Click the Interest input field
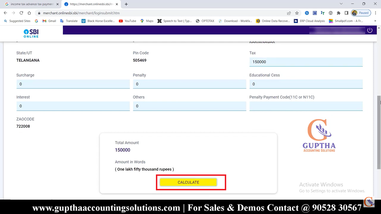Viewport: 381px width, 214px height. coord(73,106)
